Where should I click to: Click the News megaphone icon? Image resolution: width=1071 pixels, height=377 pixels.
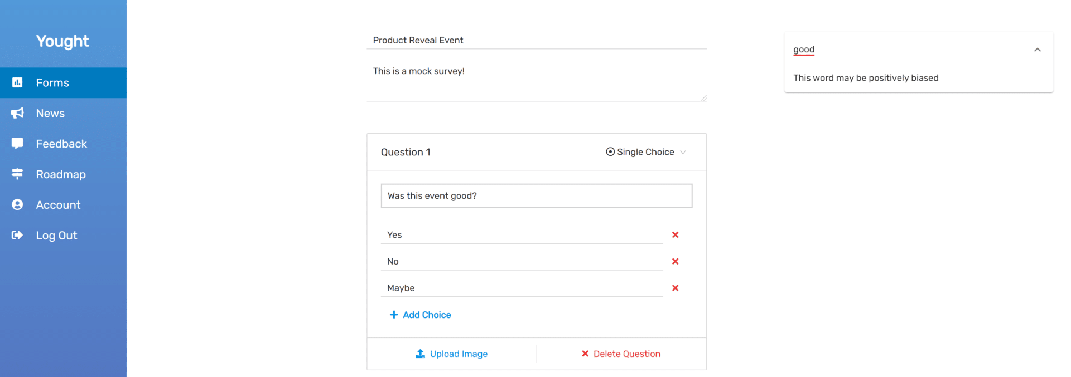click(x=17, y=113)
